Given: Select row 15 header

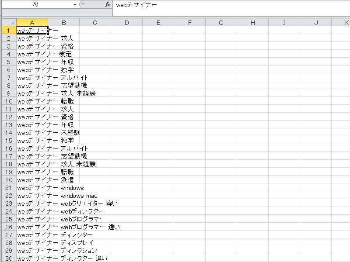Looking at the screenshot, I should (x=9, y=141).
